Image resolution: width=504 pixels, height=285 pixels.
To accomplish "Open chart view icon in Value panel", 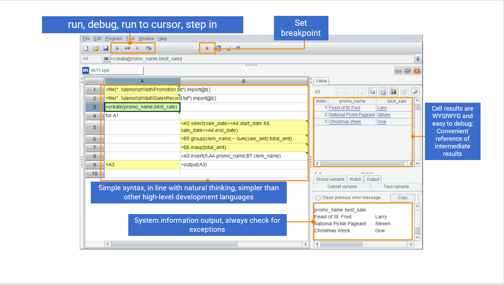I will pyautogui.click(x=394, y=92).
